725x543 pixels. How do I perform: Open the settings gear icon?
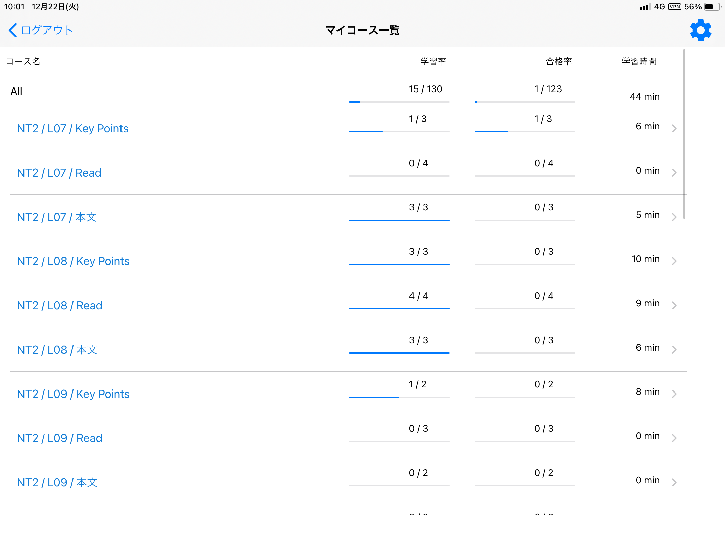point(700,30)
